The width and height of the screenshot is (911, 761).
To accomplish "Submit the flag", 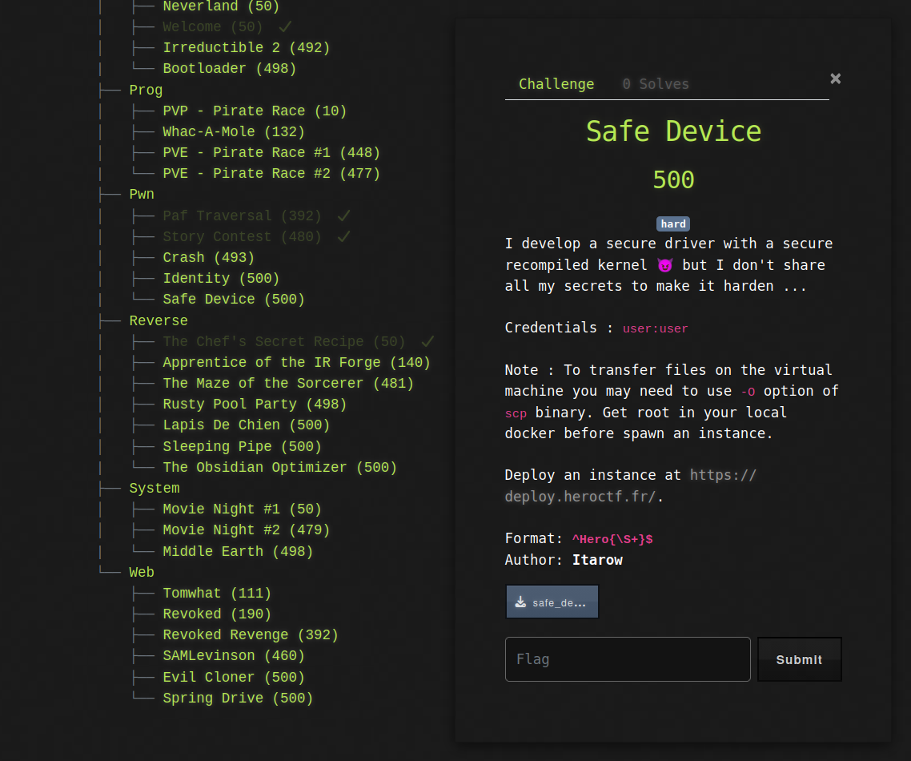I will [799, 659].
